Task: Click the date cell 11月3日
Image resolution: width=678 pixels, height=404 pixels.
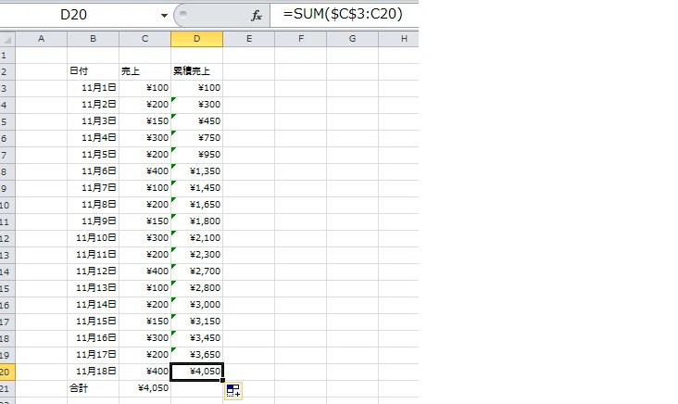Action: (x=93, y=121)
